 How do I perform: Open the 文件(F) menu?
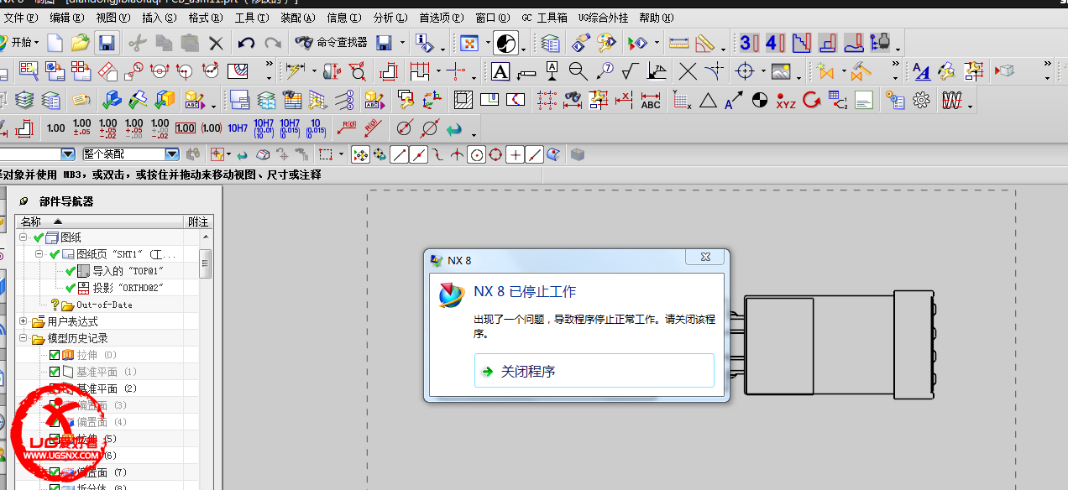pos(20,18)
